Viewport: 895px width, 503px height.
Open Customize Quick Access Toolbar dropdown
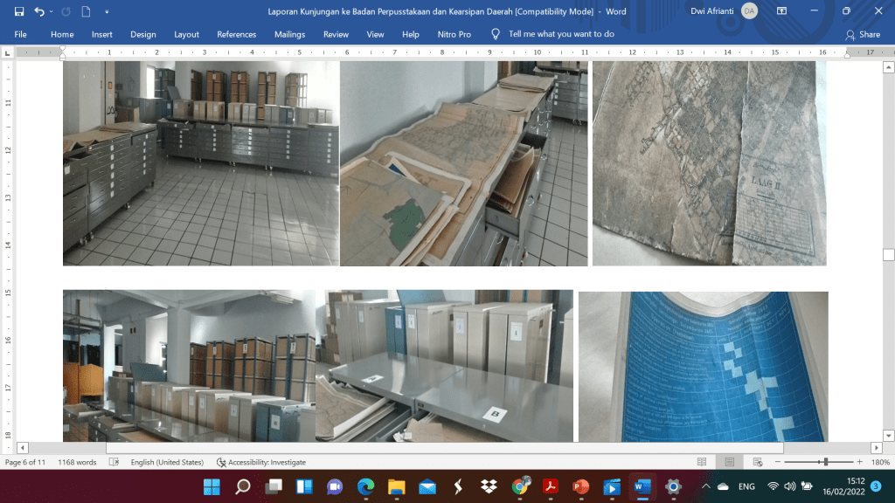pyautogui.click(x=107, y=12)
